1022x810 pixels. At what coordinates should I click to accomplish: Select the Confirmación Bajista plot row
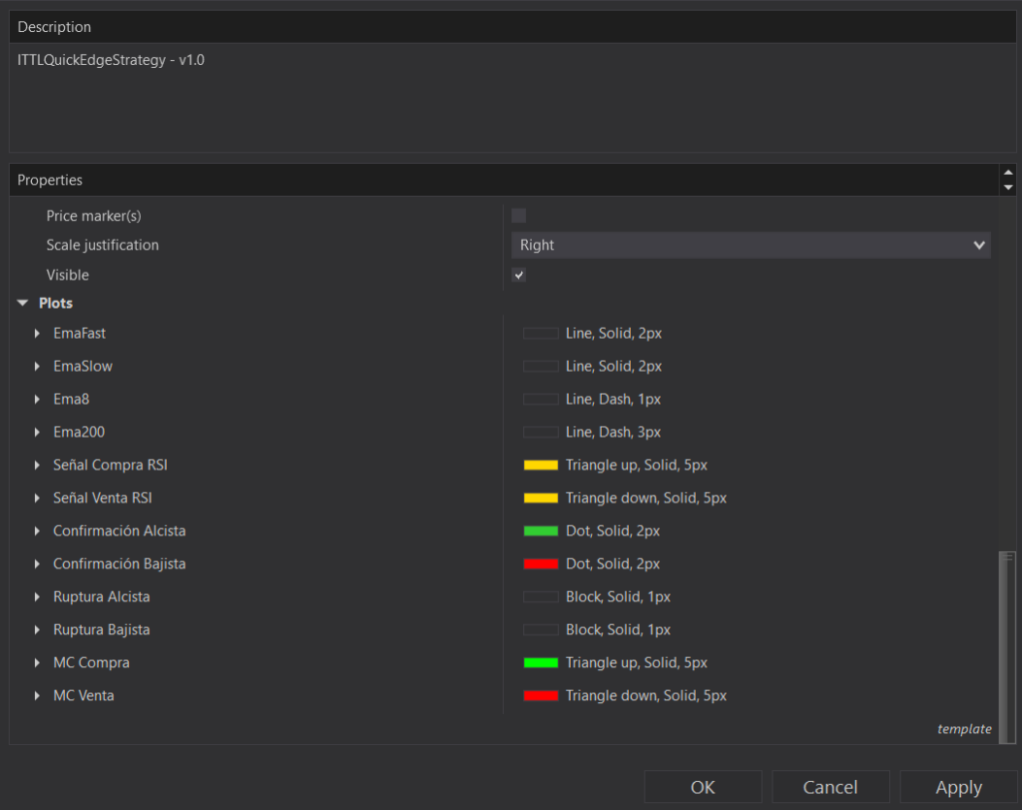tap(119, 563)
